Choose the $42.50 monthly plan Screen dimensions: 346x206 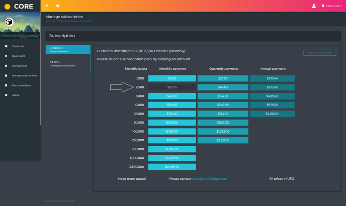(x=172, y=96)
